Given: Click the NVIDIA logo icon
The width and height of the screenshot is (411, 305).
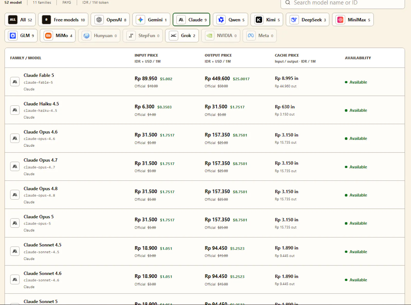Looking at the screenshot, I should coord(210,36).
